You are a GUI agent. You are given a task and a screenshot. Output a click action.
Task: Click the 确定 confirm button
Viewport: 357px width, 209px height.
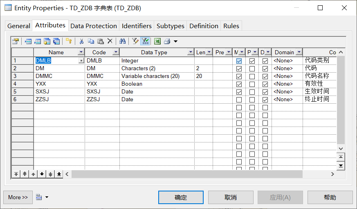tap(181, 197)
